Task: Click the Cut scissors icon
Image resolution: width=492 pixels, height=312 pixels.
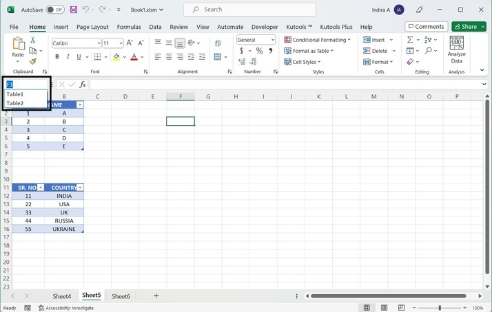Action: (x=32, y=40)
